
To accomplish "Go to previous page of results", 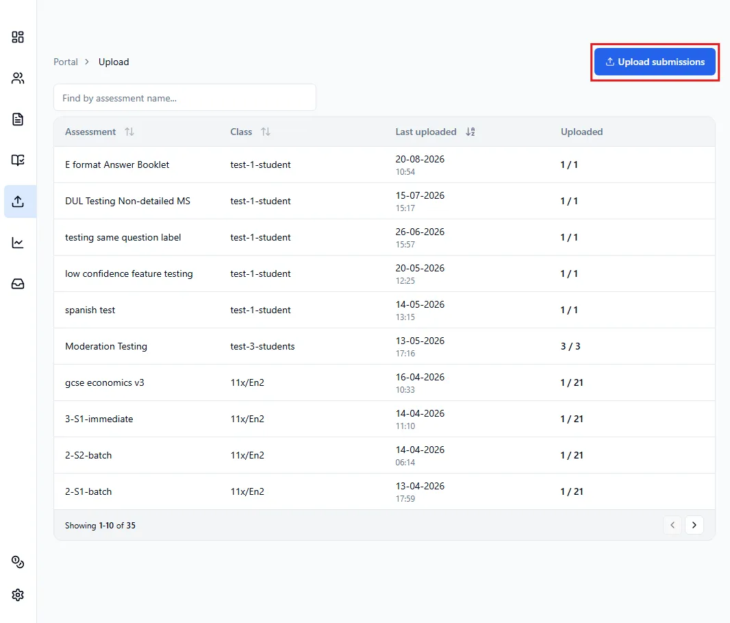I will pyautogui.click(x=672, y=525).
